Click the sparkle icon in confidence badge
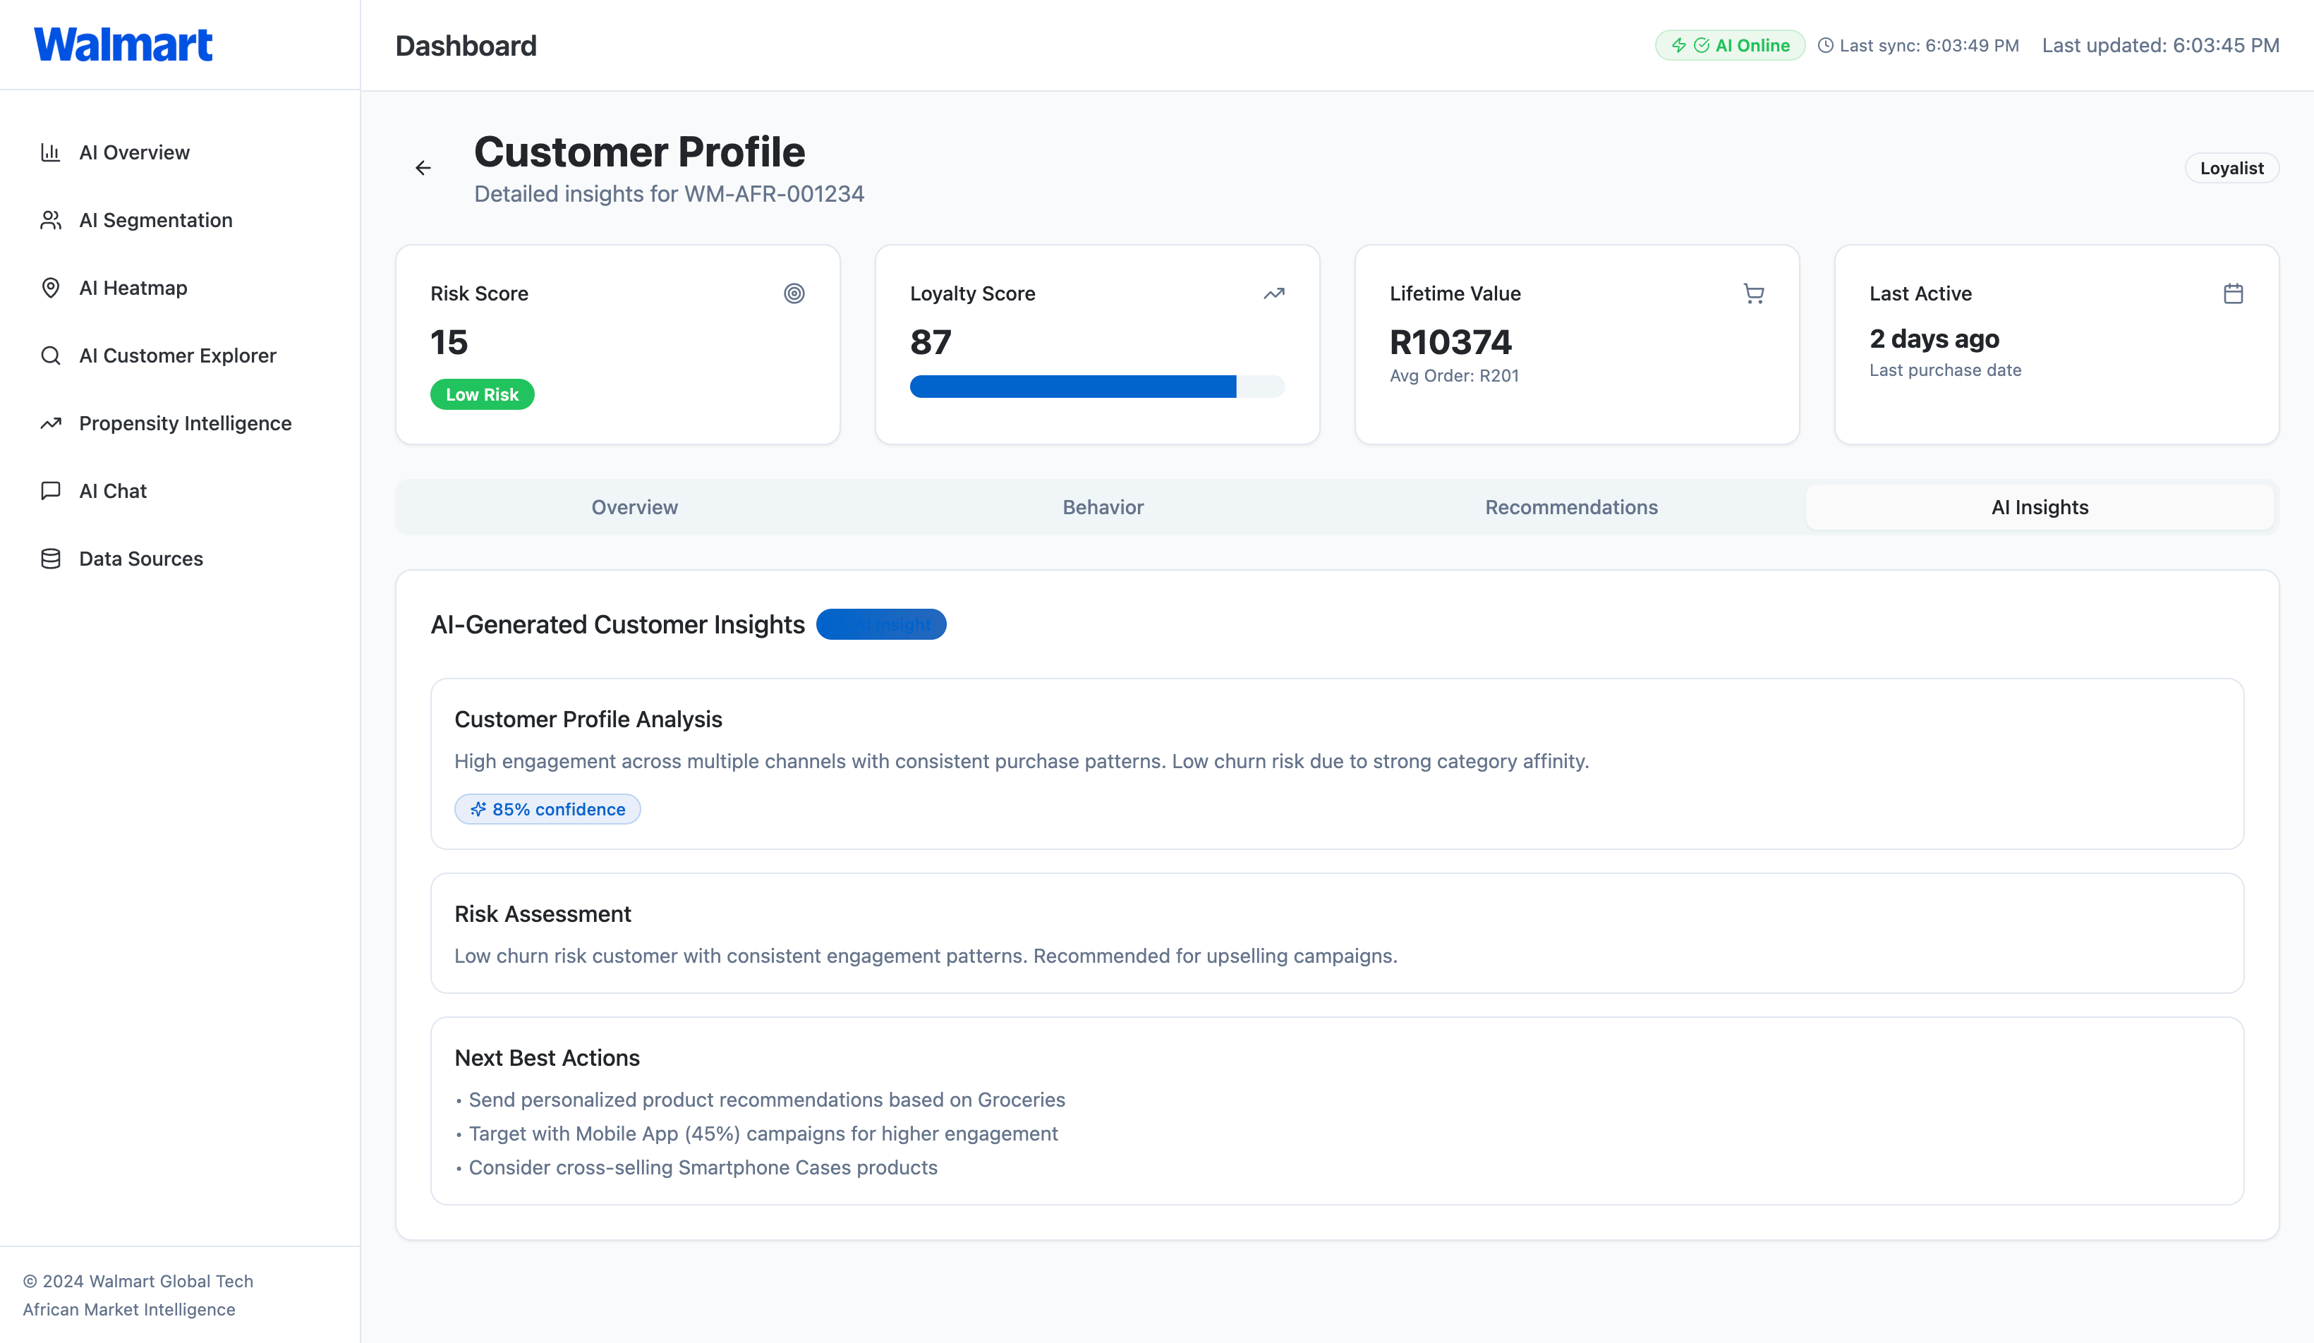The width and height of the screenshot is (2314, 1343). [478, 809]
